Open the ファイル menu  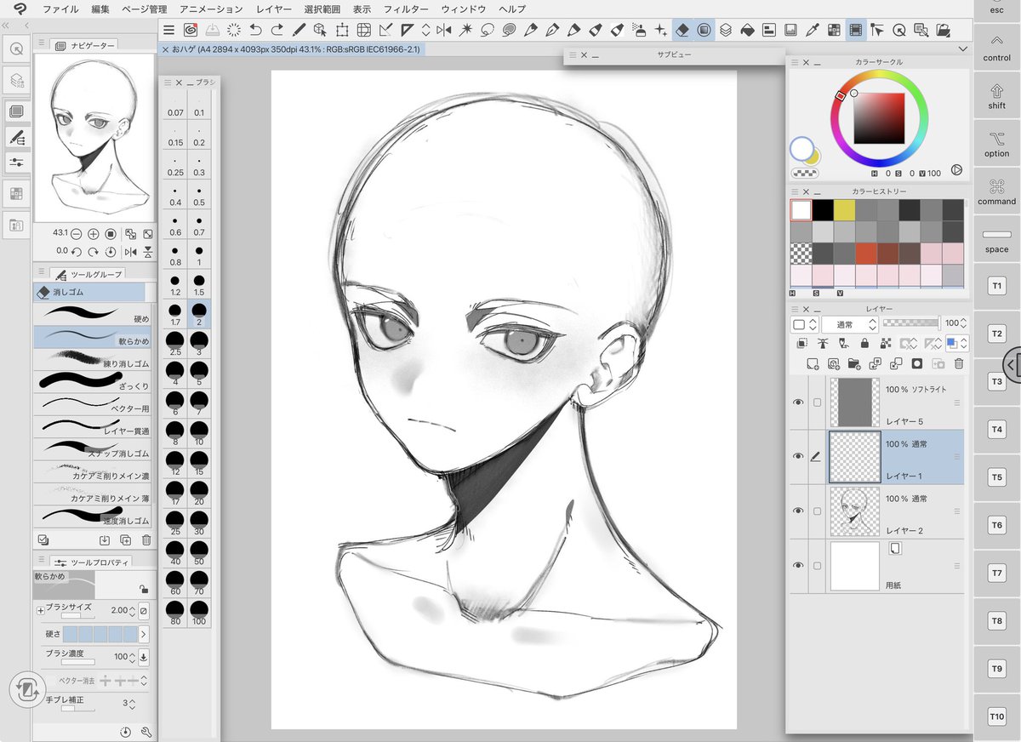tap(60, 9)
